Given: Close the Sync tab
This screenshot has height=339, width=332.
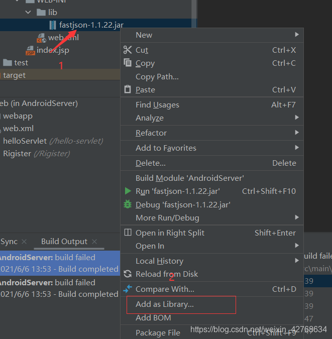Looking at the screenshot, I should tap(24, 242).
